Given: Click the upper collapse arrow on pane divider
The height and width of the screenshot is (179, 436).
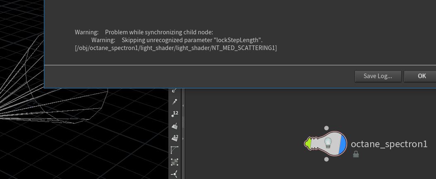Looking at the screenshot, I should point(183,106).
